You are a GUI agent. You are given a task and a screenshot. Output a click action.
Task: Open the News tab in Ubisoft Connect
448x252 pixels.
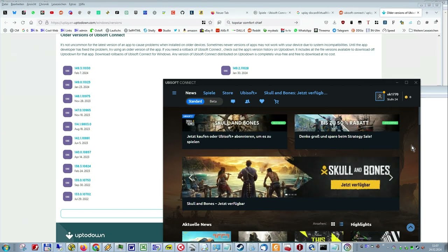[191, 93]
